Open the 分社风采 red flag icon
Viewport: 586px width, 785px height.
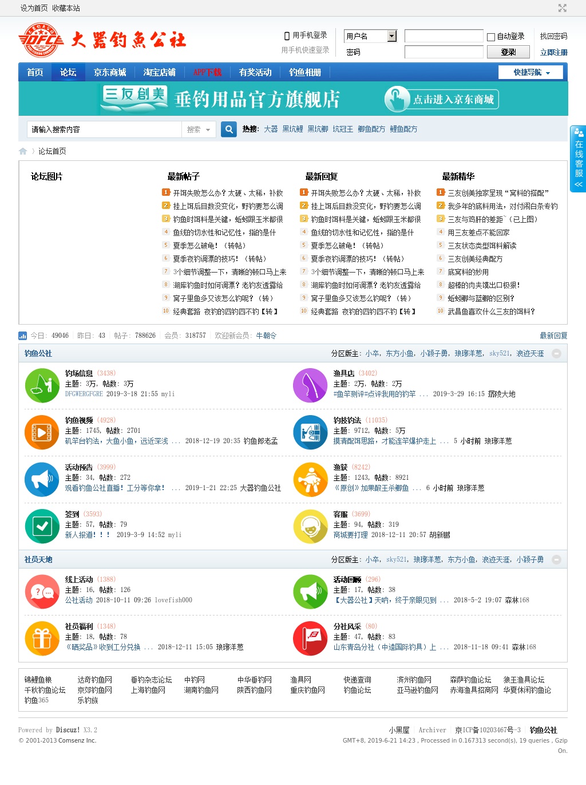(310, 638)
